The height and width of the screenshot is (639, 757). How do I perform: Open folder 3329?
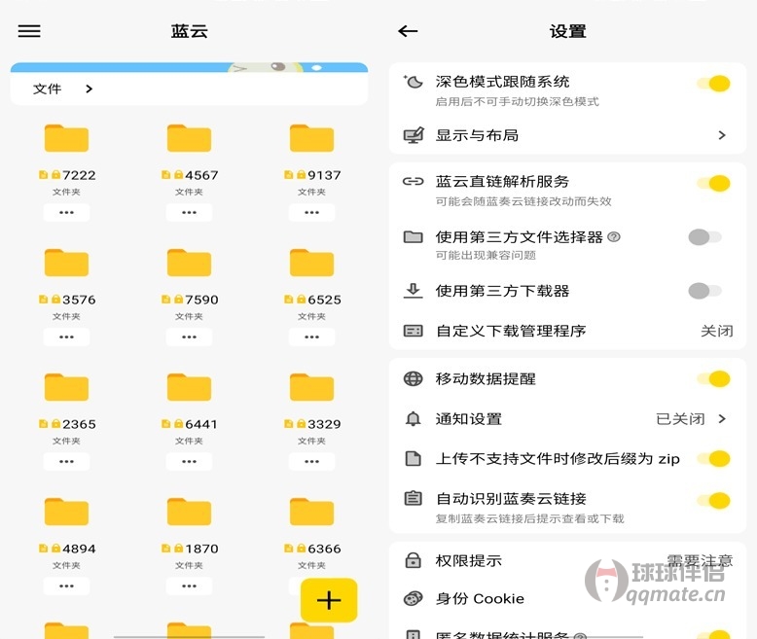[x=311, y=388]
